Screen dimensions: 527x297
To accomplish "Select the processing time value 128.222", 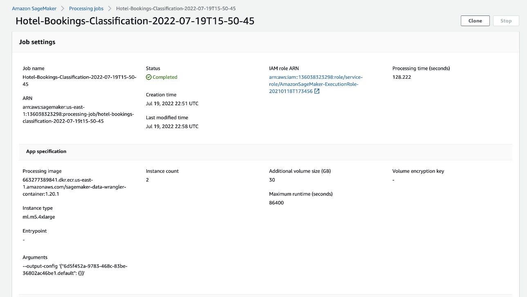I will [401, 77].
